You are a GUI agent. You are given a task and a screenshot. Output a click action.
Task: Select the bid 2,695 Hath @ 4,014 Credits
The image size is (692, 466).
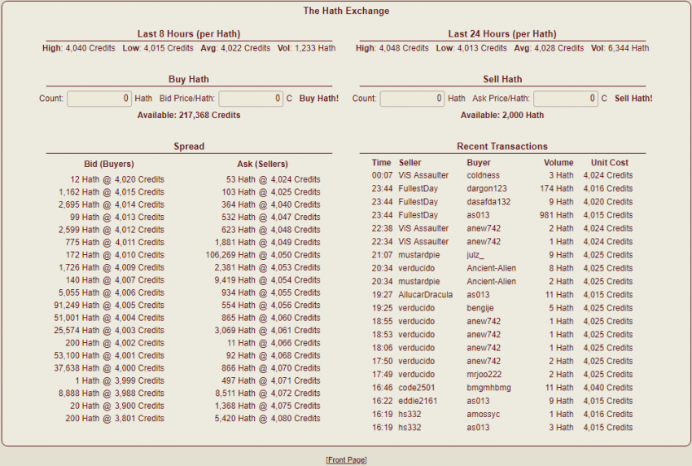[x=112, y=204]
